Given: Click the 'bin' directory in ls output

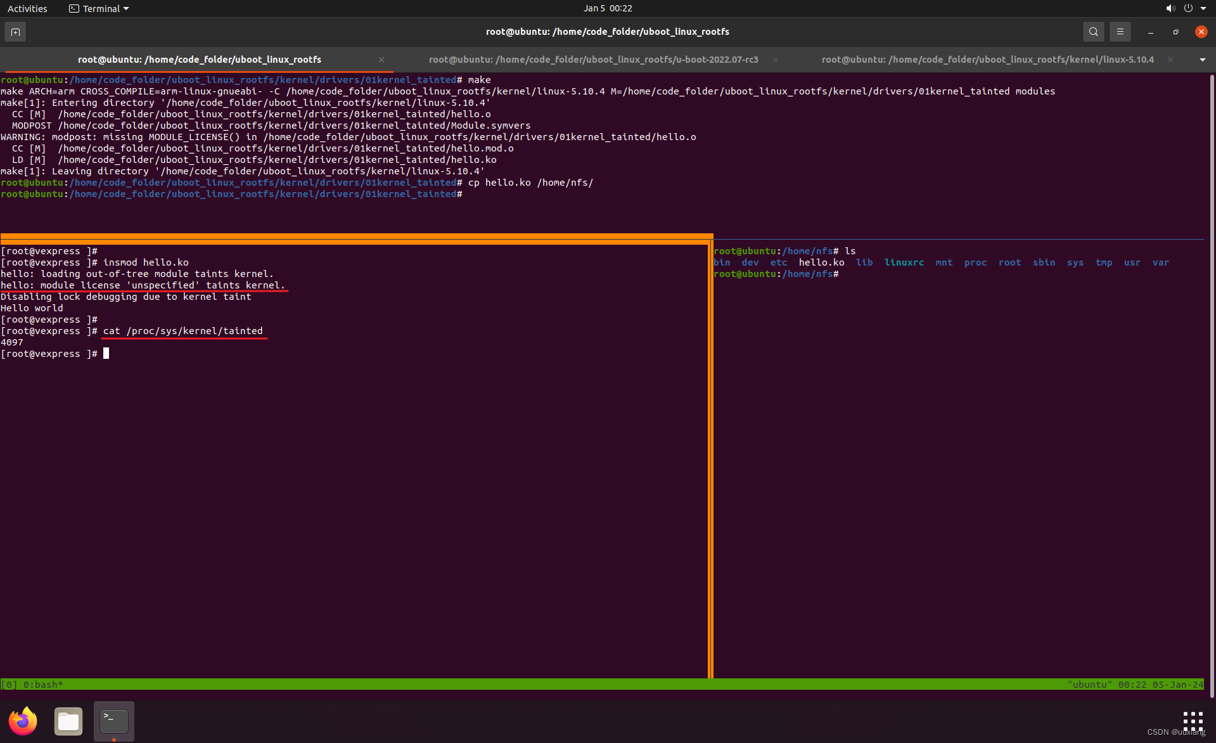Looking at the screenshot, I should click(x=722, y=262).
